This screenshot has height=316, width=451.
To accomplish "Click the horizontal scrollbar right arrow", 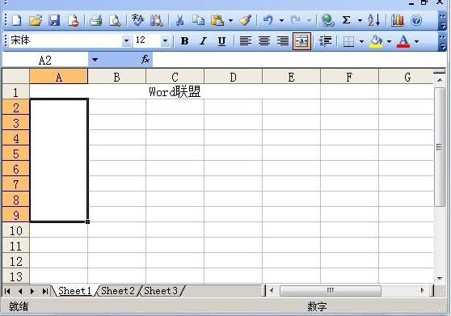I will coord(422,291).
